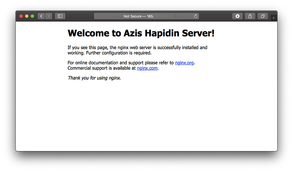The height and width of the screenshot is (172, 293).
Task: Open a new tab with the plus button
Action: pyautogui.click(x=274, y=18)
